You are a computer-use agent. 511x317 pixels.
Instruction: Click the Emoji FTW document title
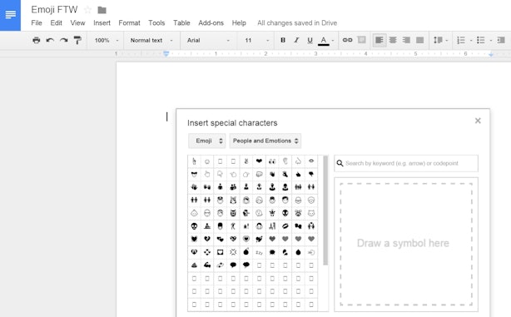pyautogui.click(x=54, y=10)
